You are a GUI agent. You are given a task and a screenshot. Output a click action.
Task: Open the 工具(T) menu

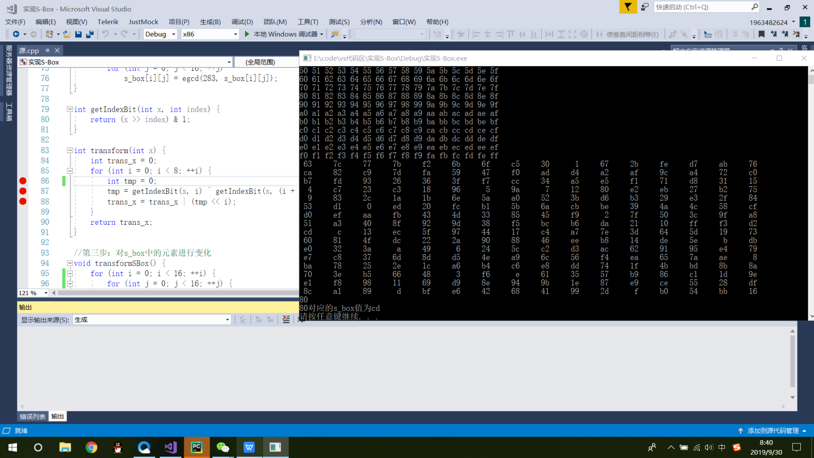[308, 22]
